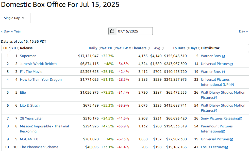Screen dimensions: 250x151
Task: Sort table by the TD column arrow
Action: tap(10, 48)
